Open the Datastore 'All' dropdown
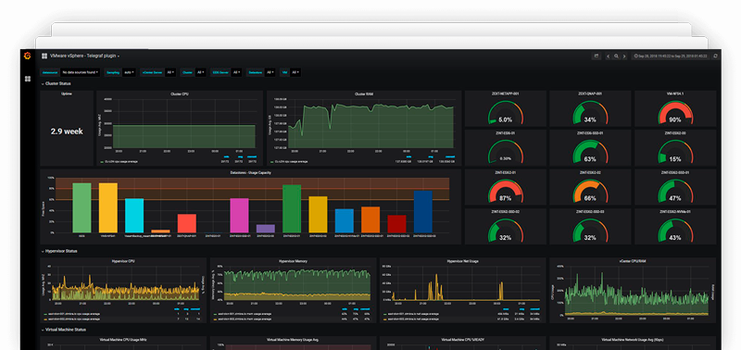741x350 pixels. pos(270,72)
